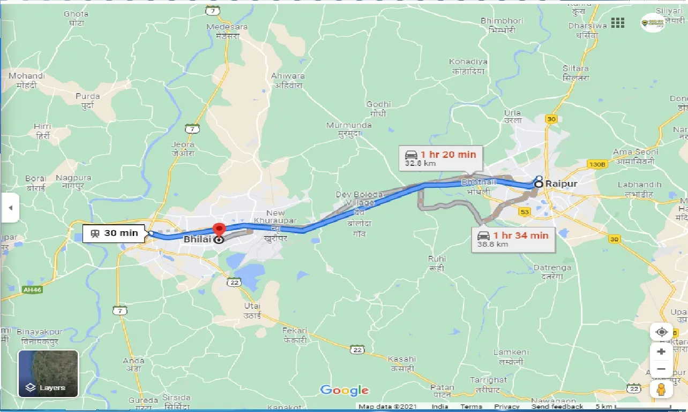Click the round profile avatar icon
Viewport: 688px width, 412px height.
[x=653, y=22]
